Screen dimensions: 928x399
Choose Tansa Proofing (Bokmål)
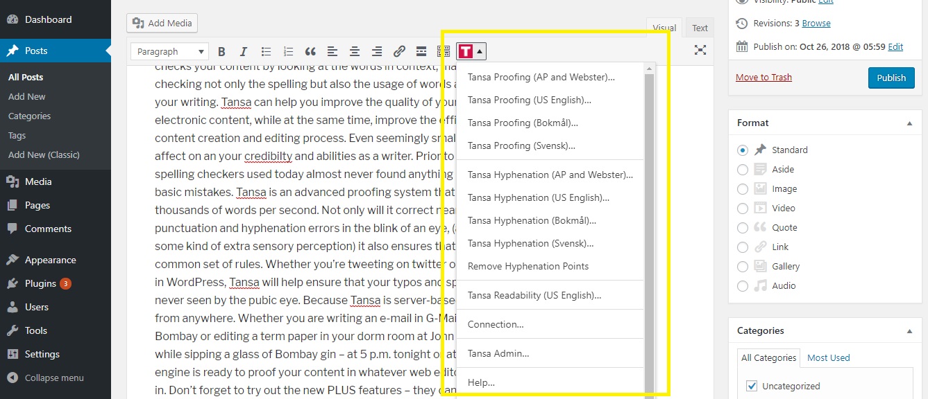(551, 123)
